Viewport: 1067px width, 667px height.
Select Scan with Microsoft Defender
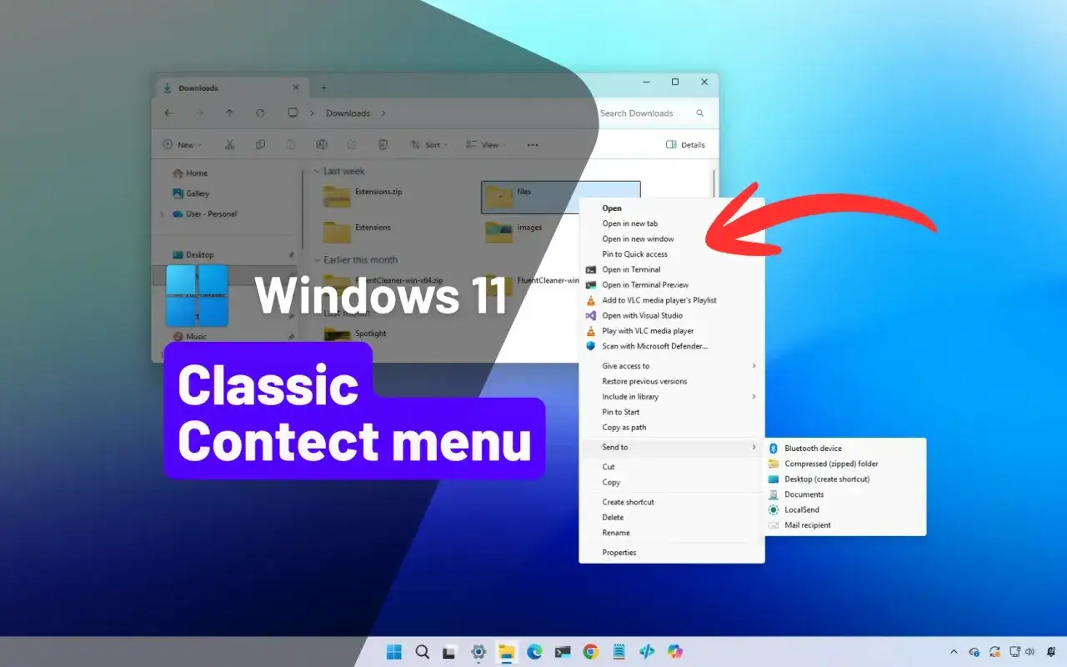672,346
